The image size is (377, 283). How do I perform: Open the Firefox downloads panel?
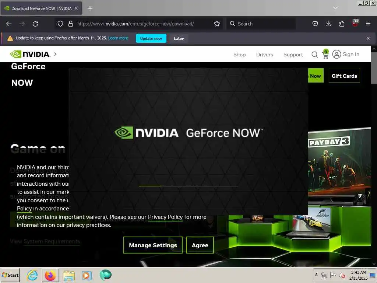point(328,24)
